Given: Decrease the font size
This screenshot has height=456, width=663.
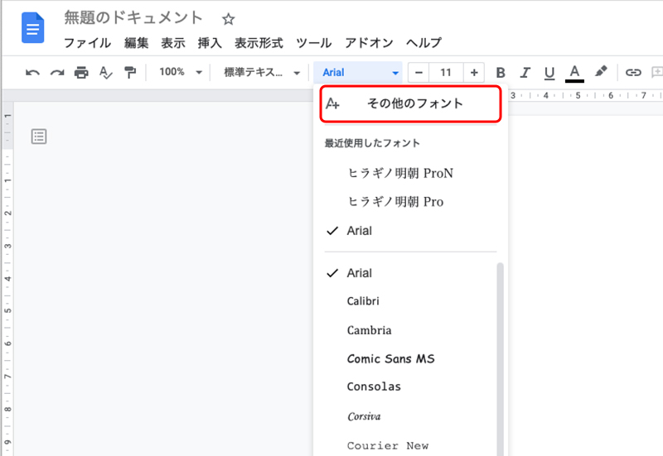Looking at the screenshot, I should coord(419,73).
